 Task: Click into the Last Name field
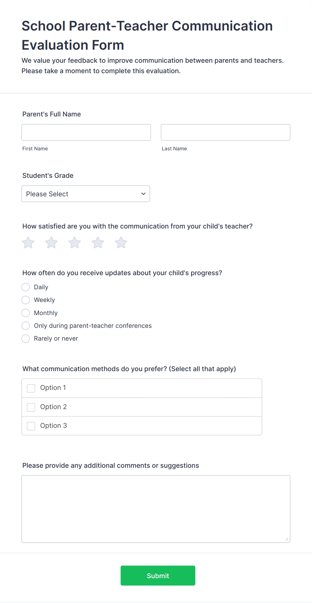tap(225, 133)
